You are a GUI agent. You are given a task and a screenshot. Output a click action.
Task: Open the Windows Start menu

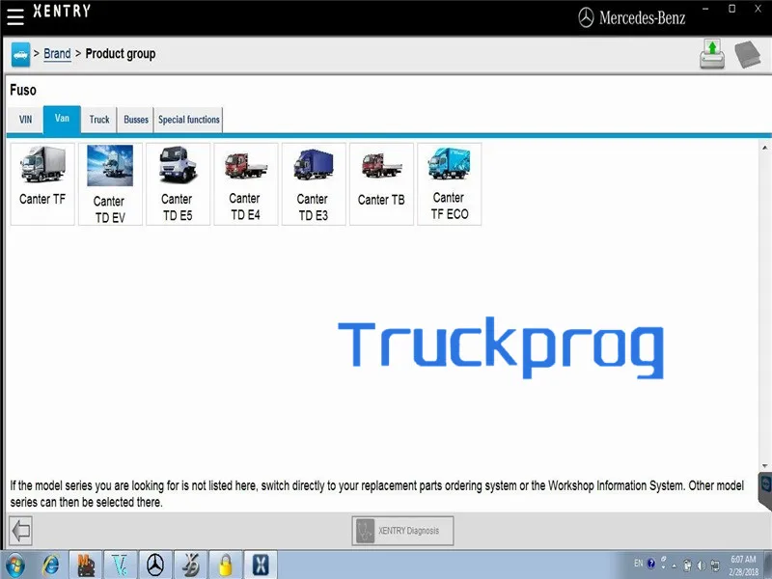coord(15,565)
